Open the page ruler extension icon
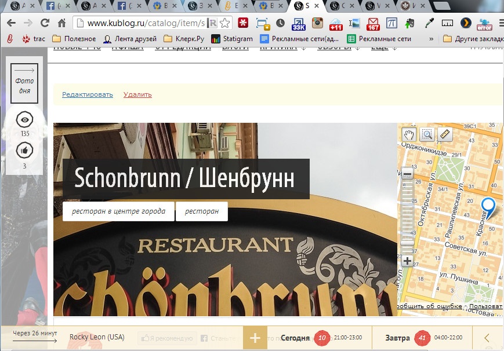The image size is (504, 351). pos(447,23)
